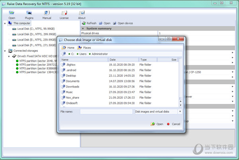Click the 19.10.2020 08:39:20 date cell

(x=121, y=65)
